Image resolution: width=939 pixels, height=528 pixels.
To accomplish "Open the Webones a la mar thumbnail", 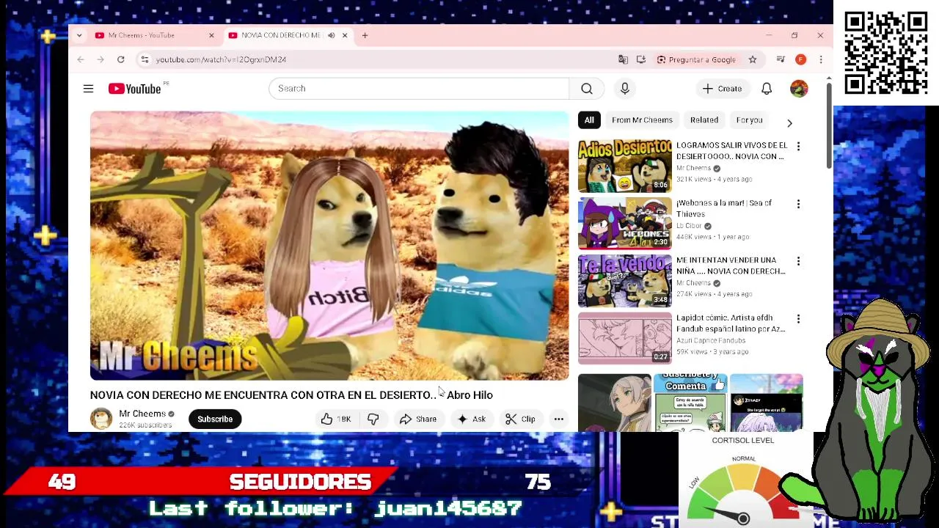I will coord(624,224).
